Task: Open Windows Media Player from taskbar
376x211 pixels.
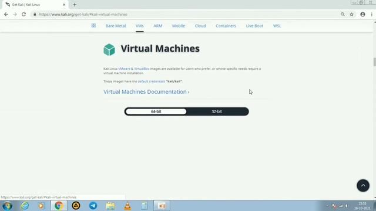Action: point(41,206)
